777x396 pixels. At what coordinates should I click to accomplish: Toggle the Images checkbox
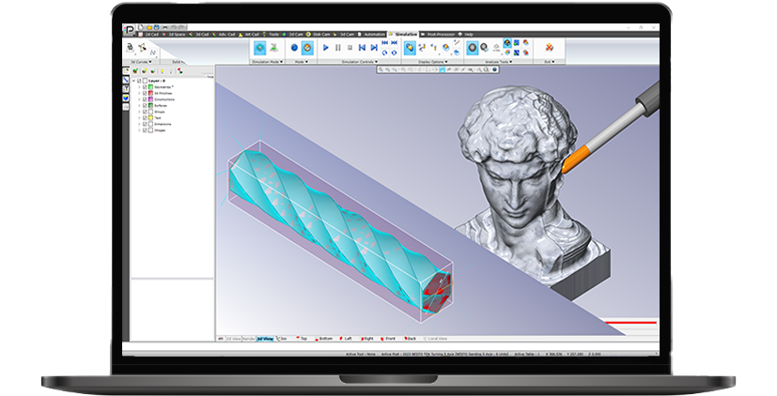point(145,130)
